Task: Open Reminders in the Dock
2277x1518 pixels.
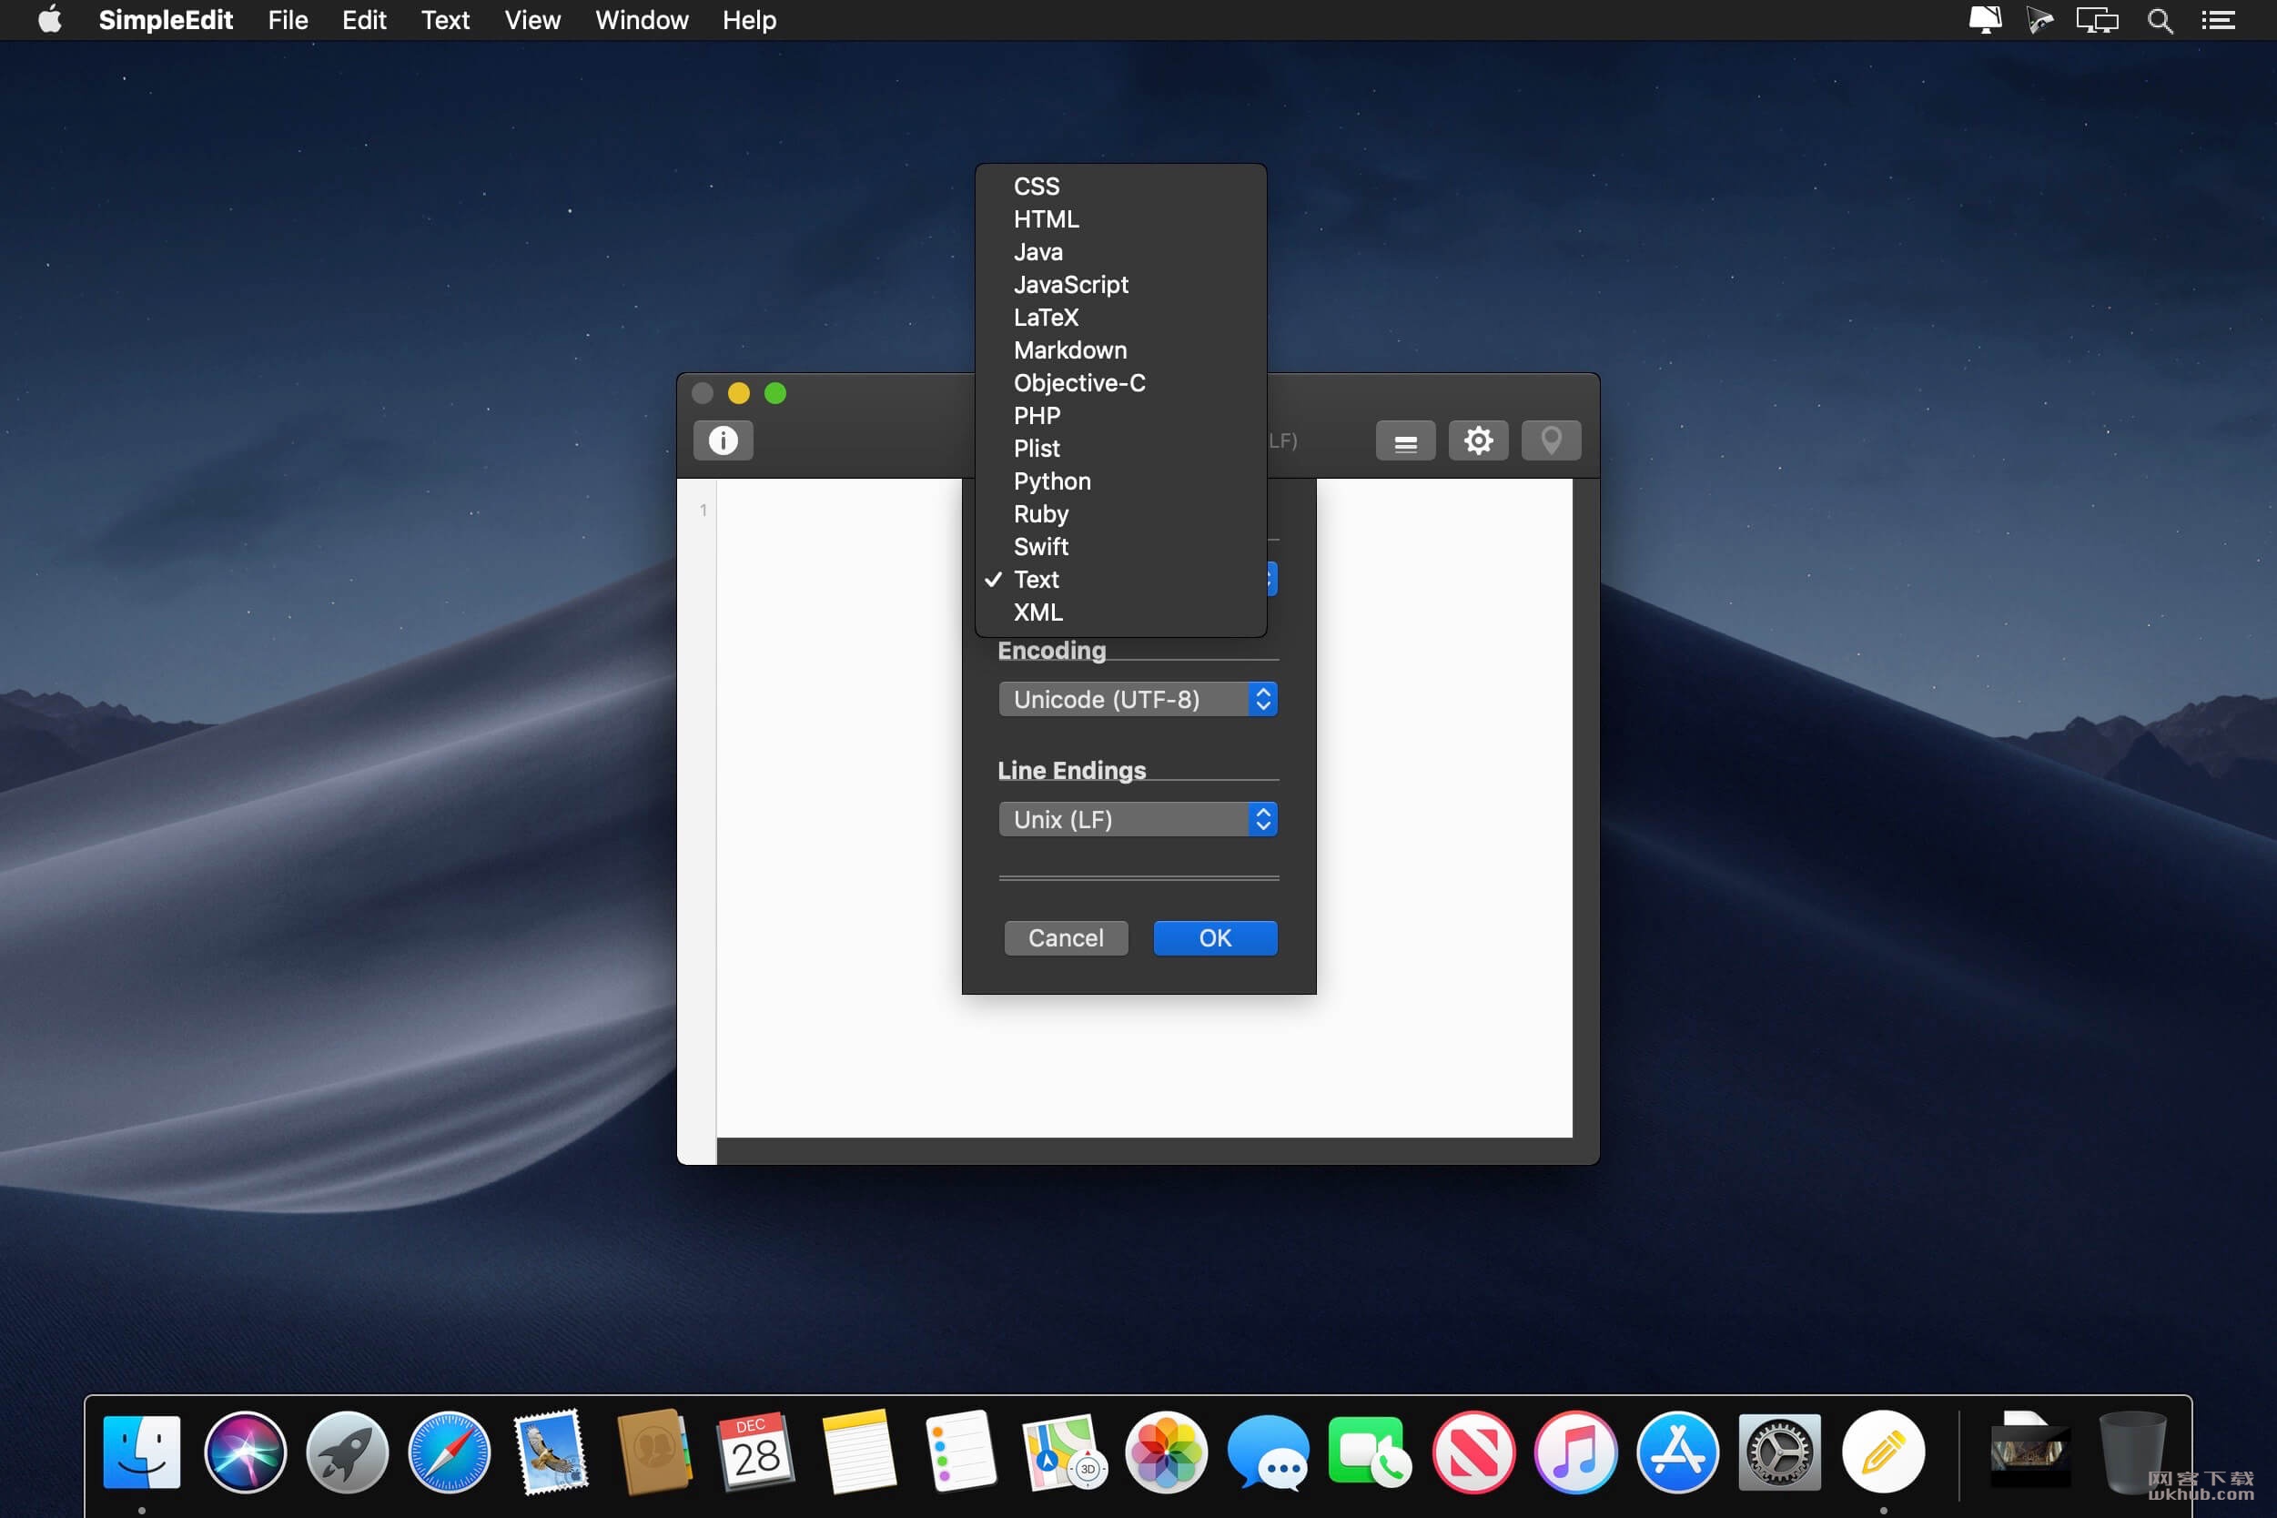Action: coord(960,1452)
